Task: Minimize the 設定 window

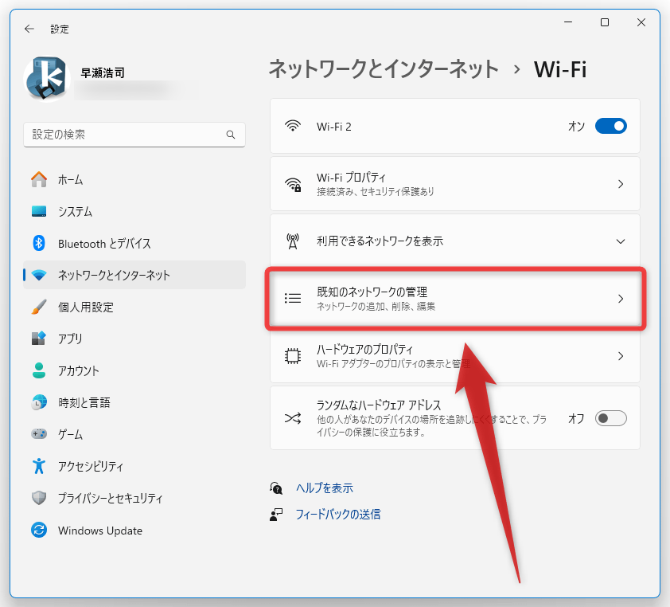Action: click(568, 22)
